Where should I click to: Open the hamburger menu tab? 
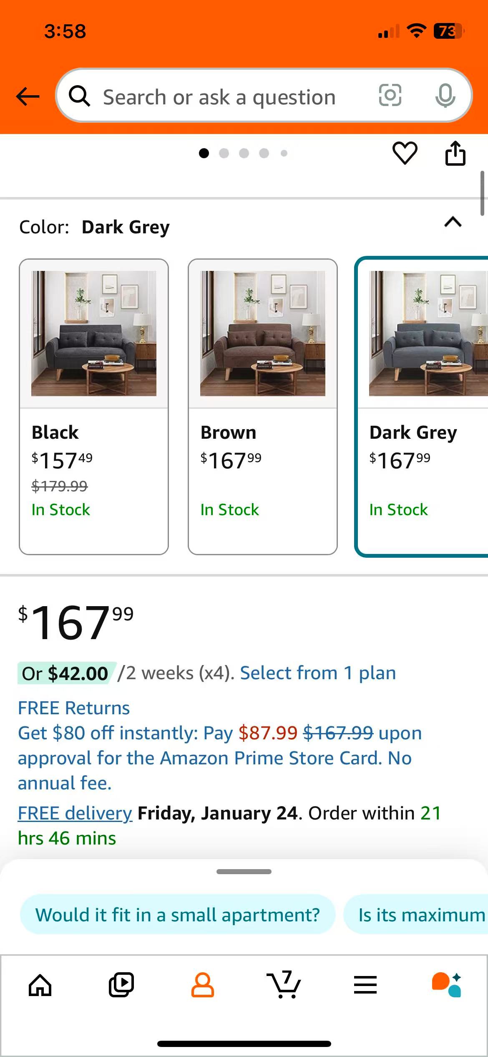[365, 985]
